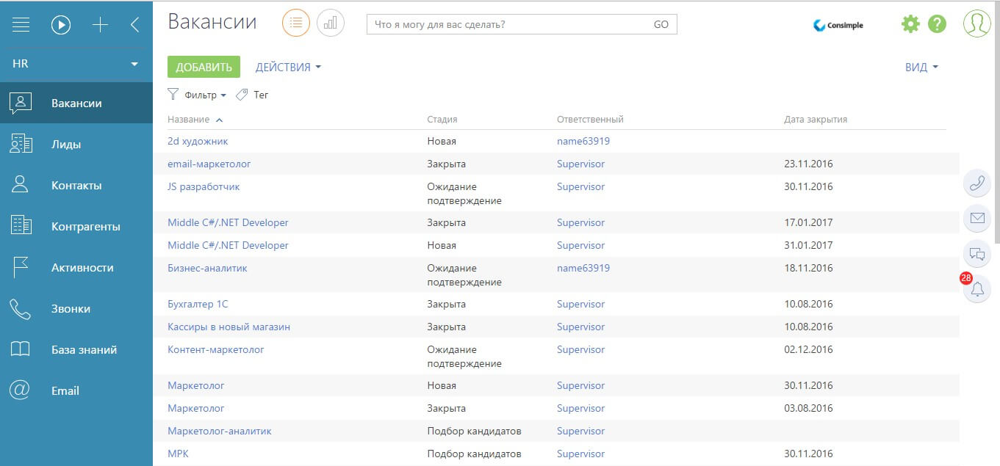
Task: Open the help question mark icon
Action: [x=937, y=24]
